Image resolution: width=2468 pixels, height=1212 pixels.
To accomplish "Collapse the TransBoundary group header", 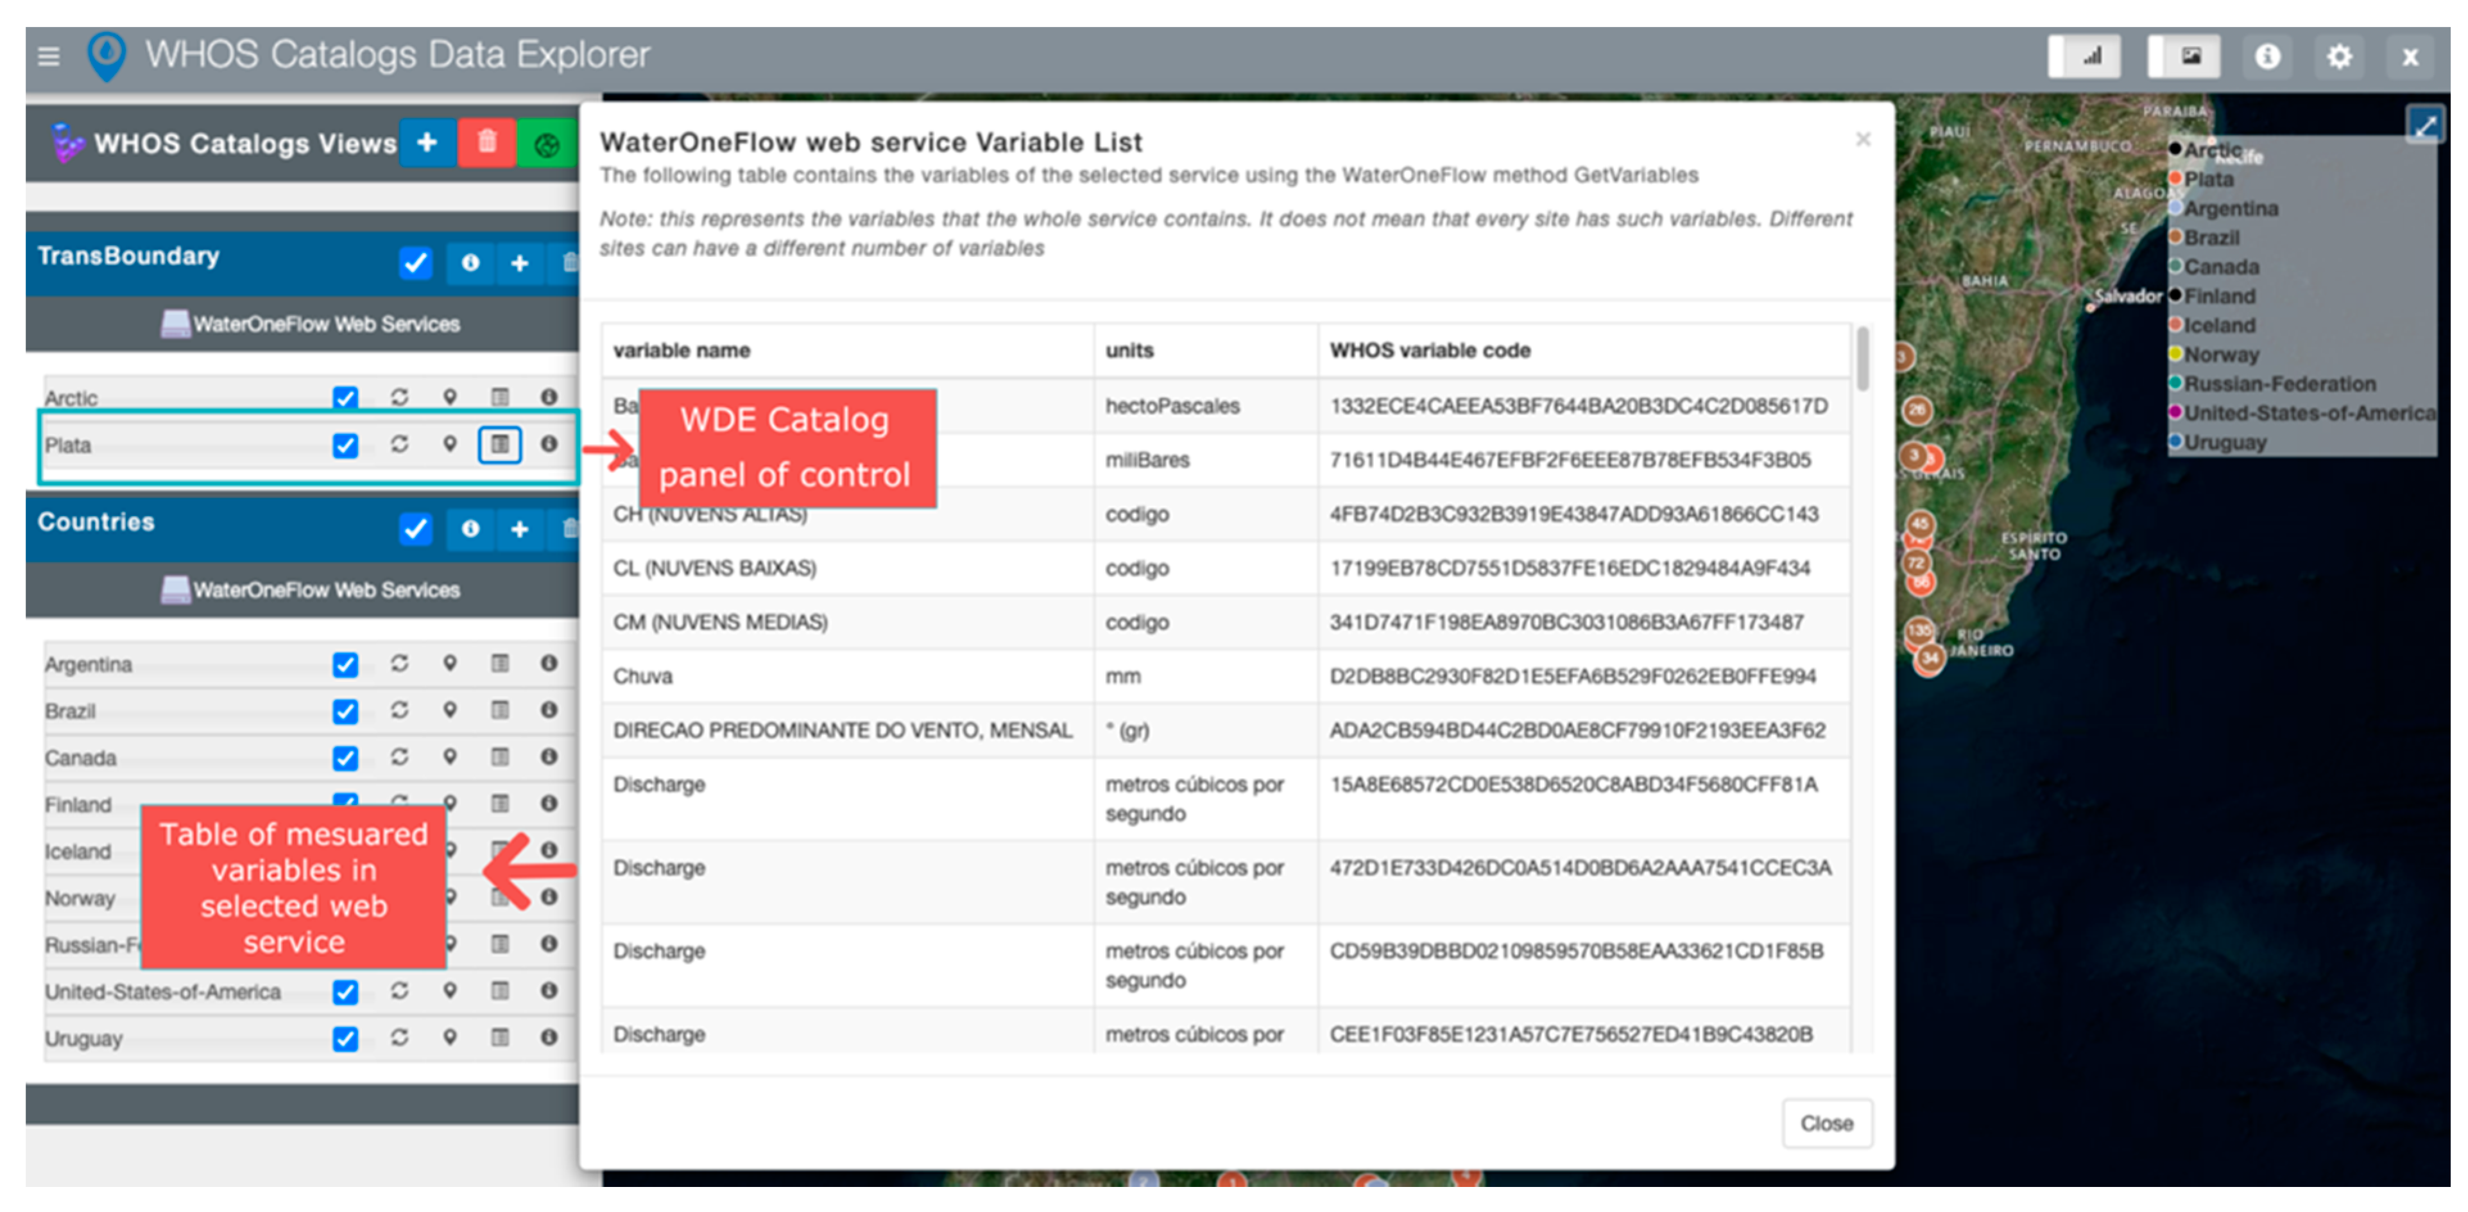I will [128, 257].
